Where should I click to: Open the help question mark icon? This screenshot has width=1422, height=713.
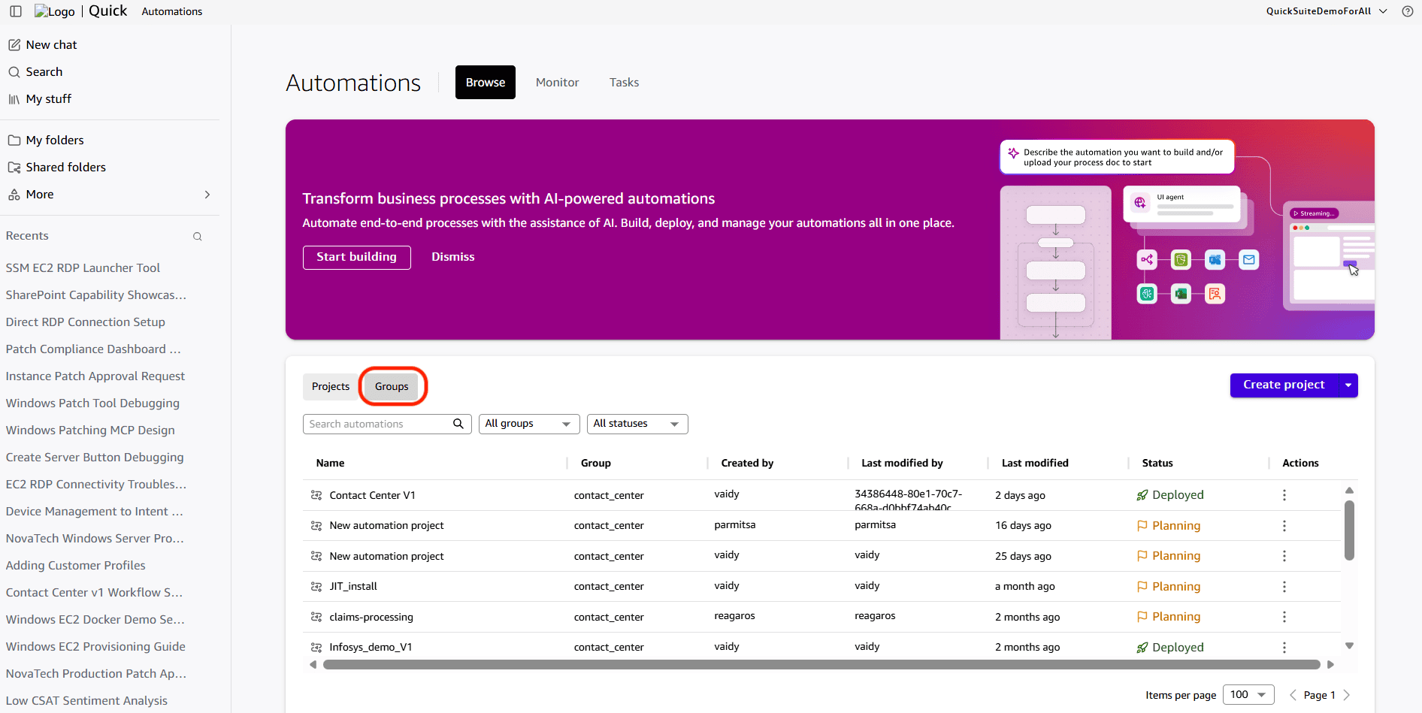coord(1407,11)
